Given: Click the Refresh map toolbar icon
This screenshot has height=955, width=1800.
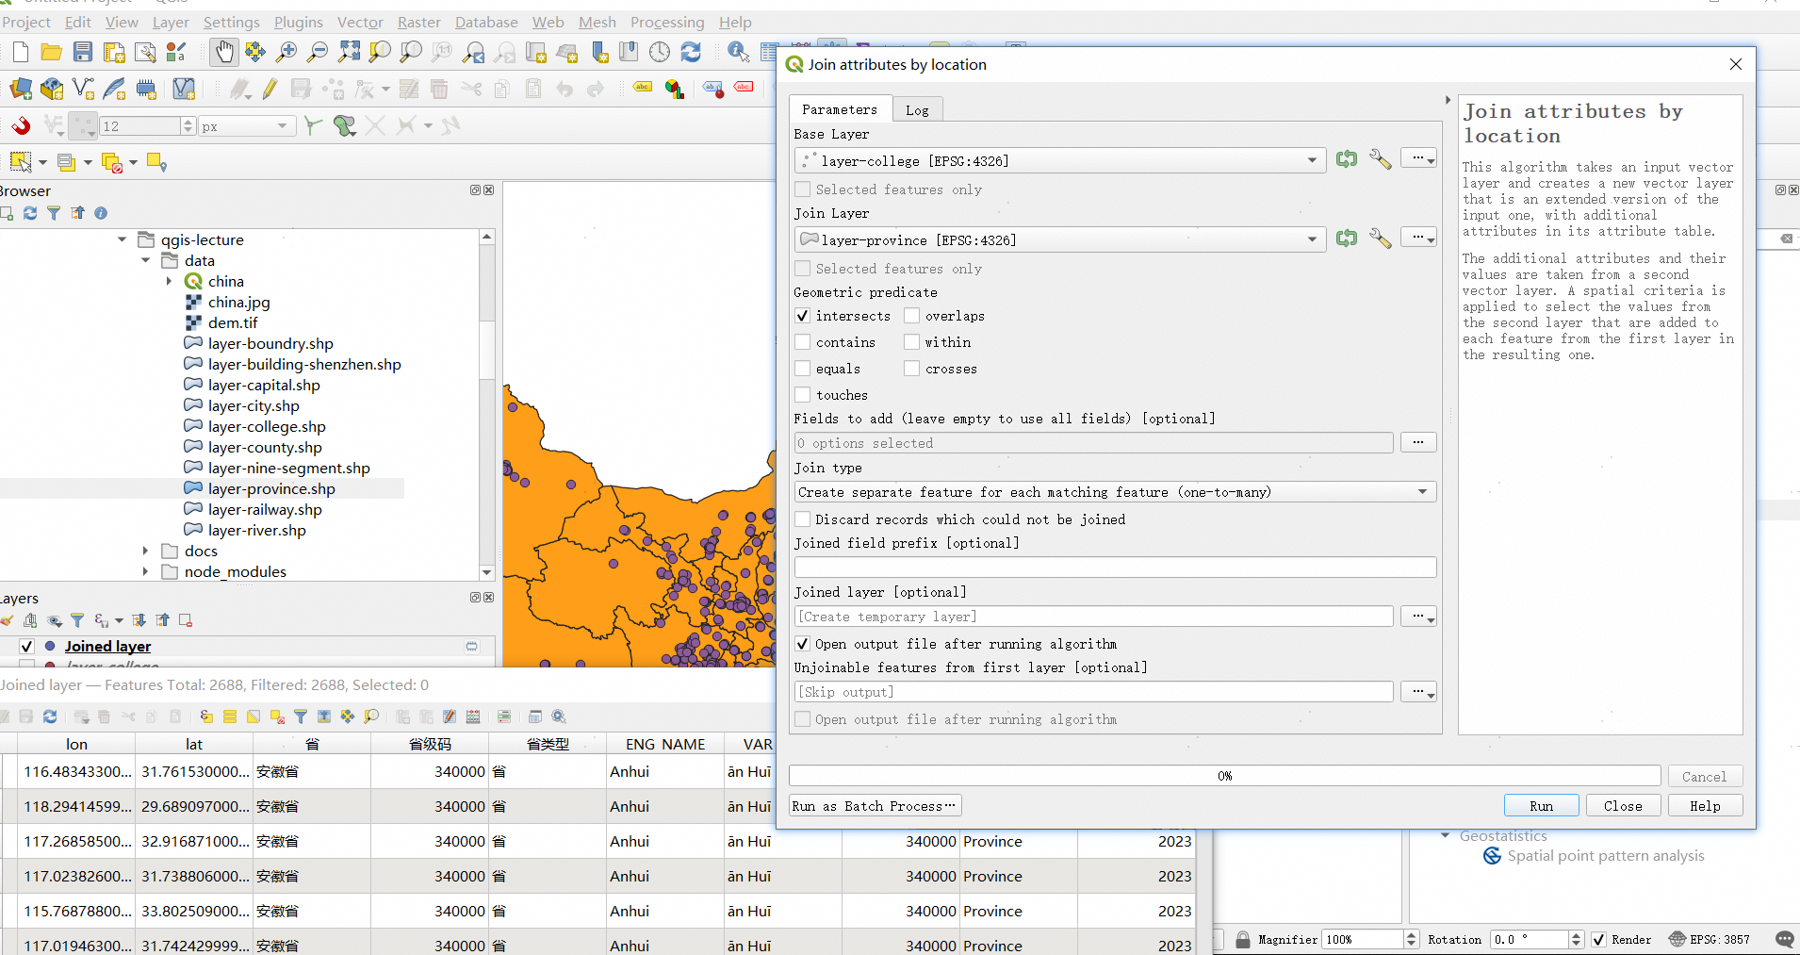Looking at the screenshot, I should 691,52.
